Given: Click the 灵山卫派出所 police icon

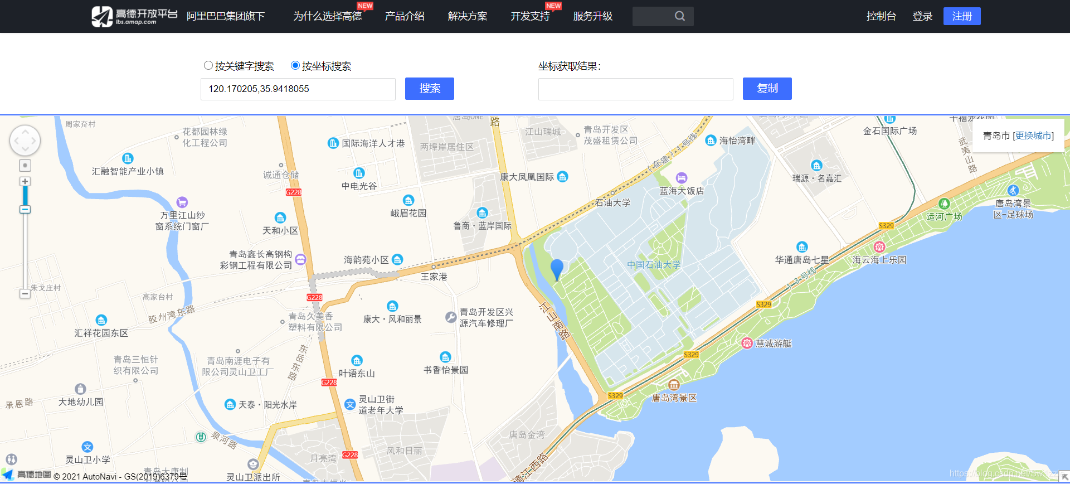Looking at the screenshot, I should 253,464.
